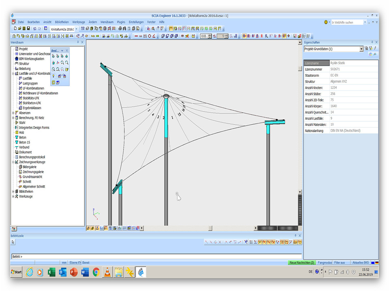Toggle the Filter aus status setting
This screenshot has height=291, width=389.
(340, 263)
